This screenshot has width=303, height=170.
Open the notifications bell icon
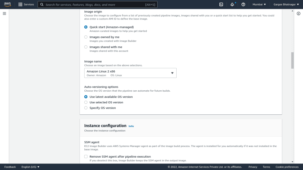(x=232, y=4)
